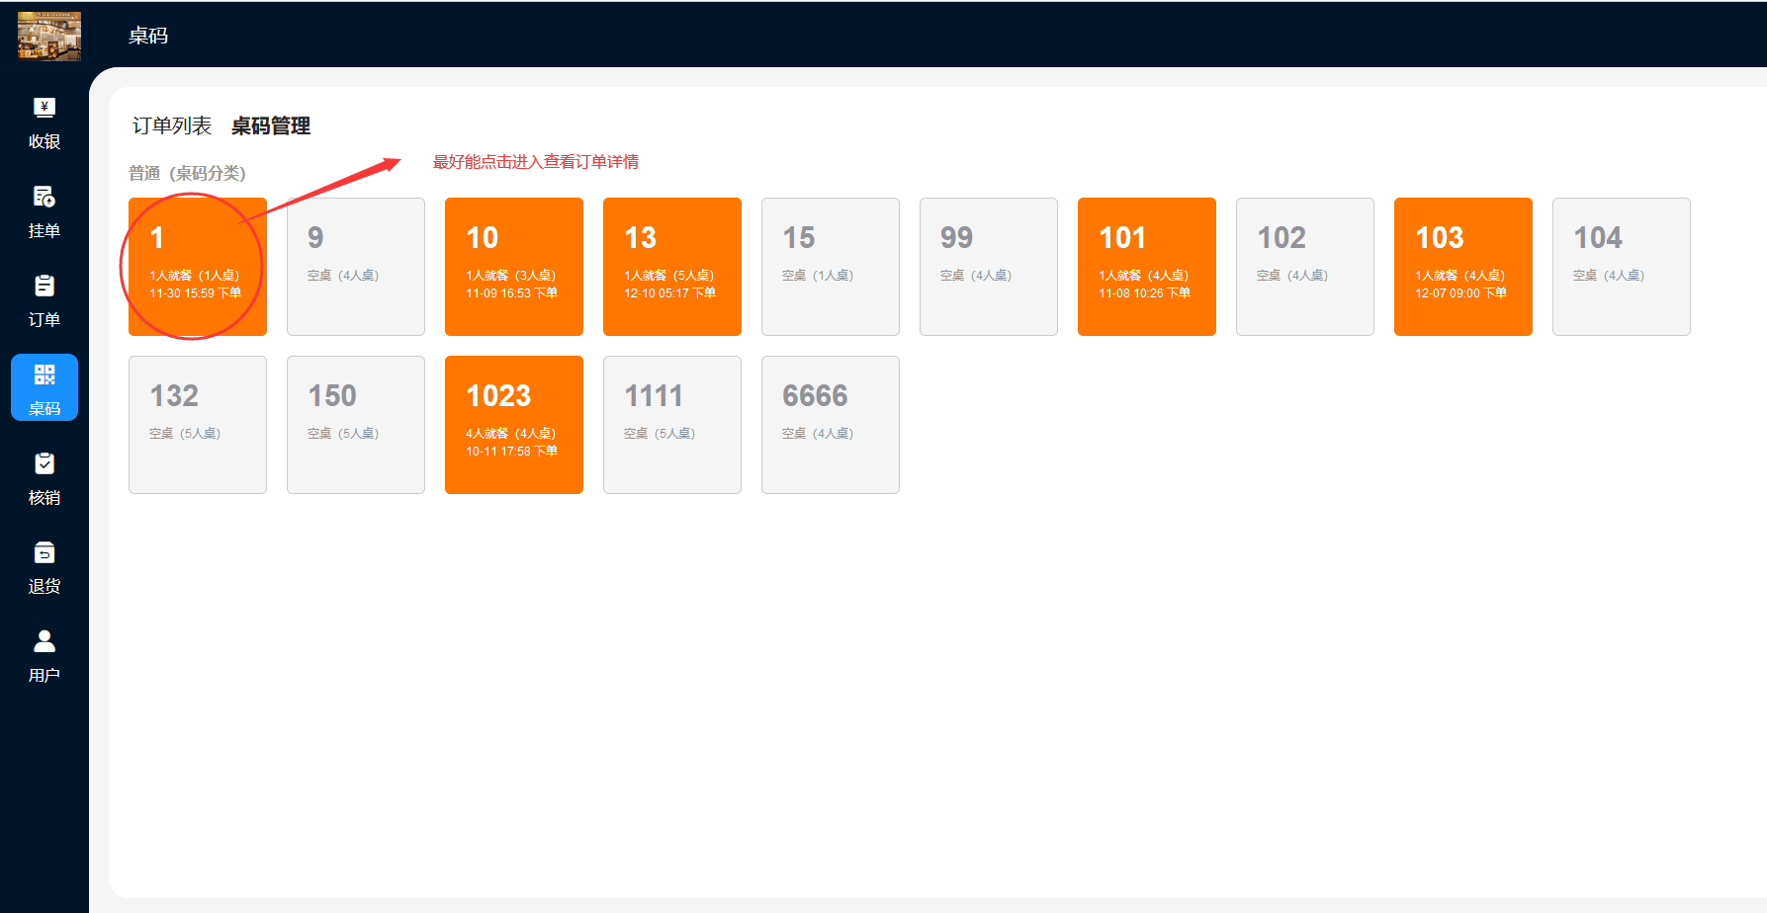Switch to the 桌码管理 tab
This screenshot has height=913, width=1767.
(271, 125)
